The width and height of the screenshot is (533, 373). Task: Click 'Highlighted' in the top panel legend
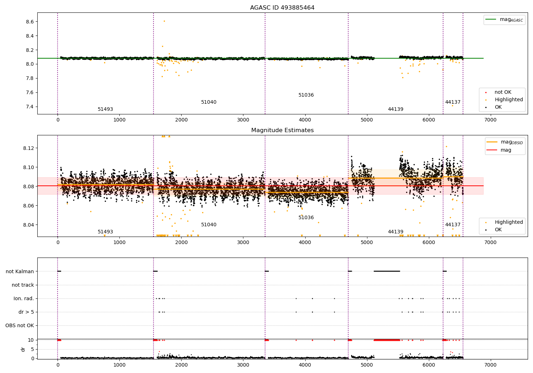pyautogui.click(x=508, y=100)
